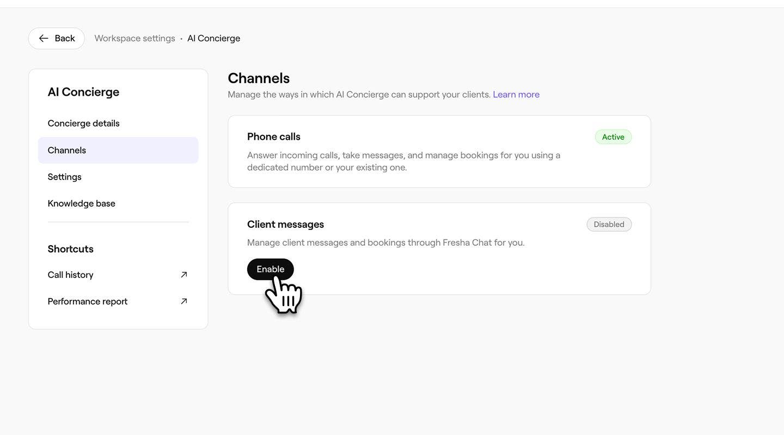Select the AI Concierge breadcrumb

pos(214,39)
